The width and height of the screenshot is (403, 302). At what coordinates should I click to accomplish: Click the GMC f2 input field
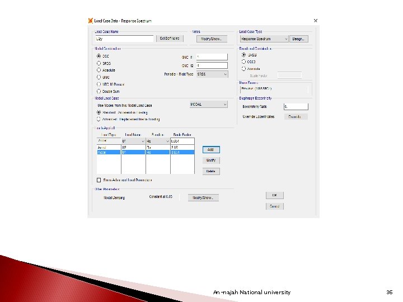click(212, 65)
